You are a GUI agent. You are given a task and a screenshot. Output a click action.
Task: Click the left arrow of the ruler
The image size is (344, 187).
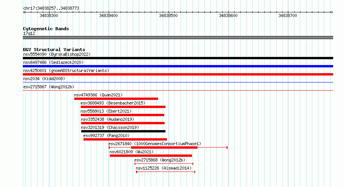(24, 12)
